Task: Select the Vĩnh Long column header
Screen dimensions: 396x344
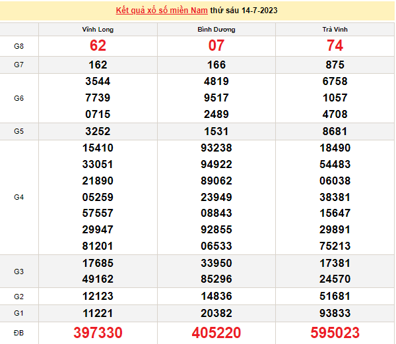Action: click(x=98, y=30)
